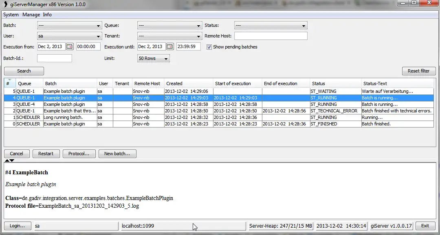
Task: Sort by the Created column header
Action: (x=189, y=83)
